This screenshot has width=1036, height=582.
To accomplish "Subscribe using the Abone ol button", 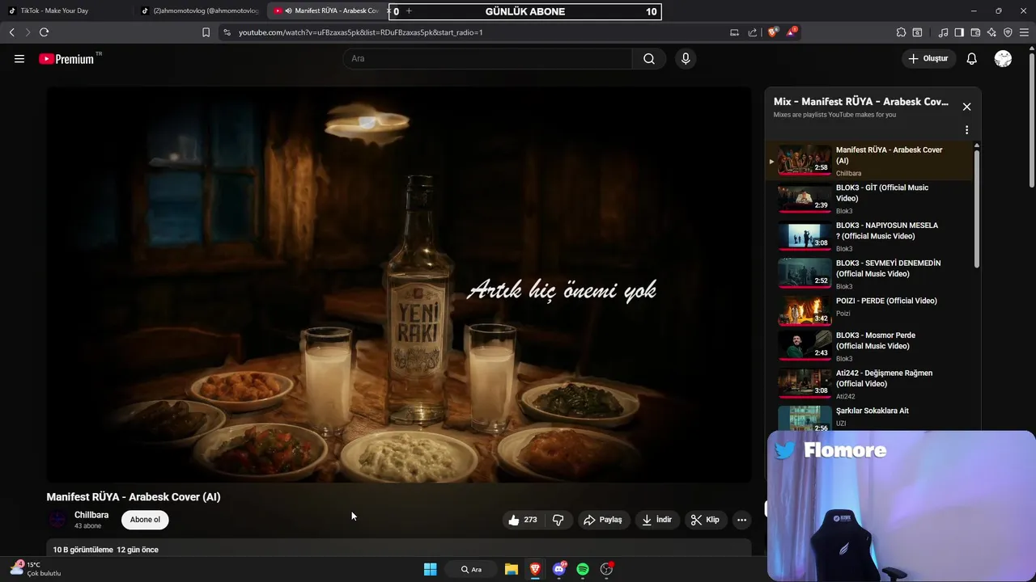I will (146, 520).
